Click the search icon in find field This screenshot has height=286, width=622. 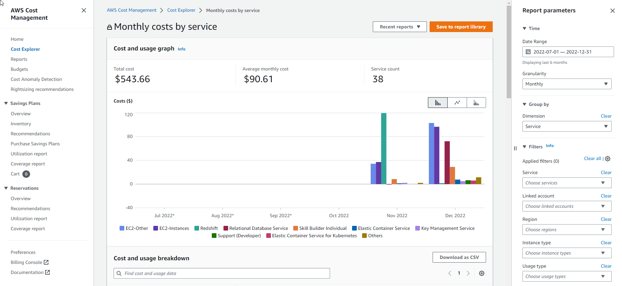[x=119, y=273]
